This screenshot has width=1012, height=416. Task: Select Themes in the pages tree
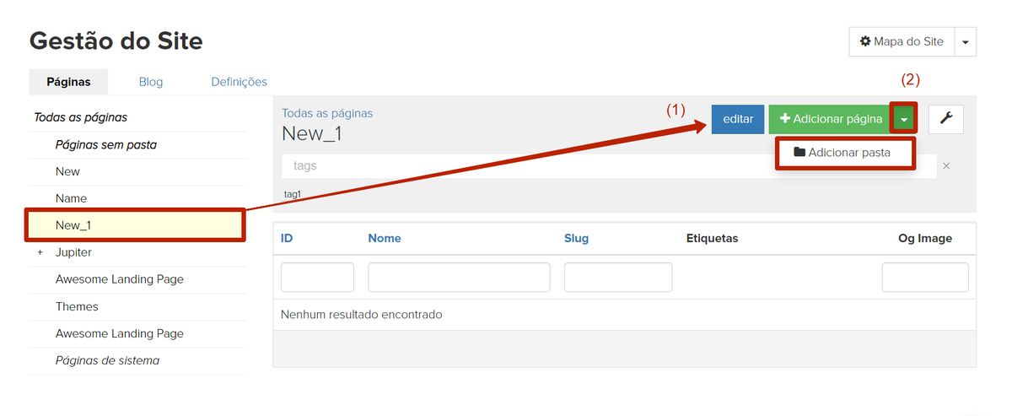pyautogui.click(x=77, y=306)
